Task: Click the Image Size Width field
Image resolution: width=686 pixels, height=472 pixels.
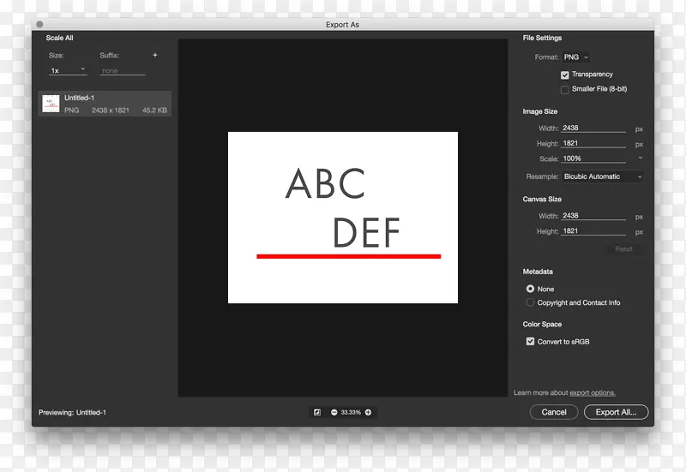Action: click(x=593, y=128)
